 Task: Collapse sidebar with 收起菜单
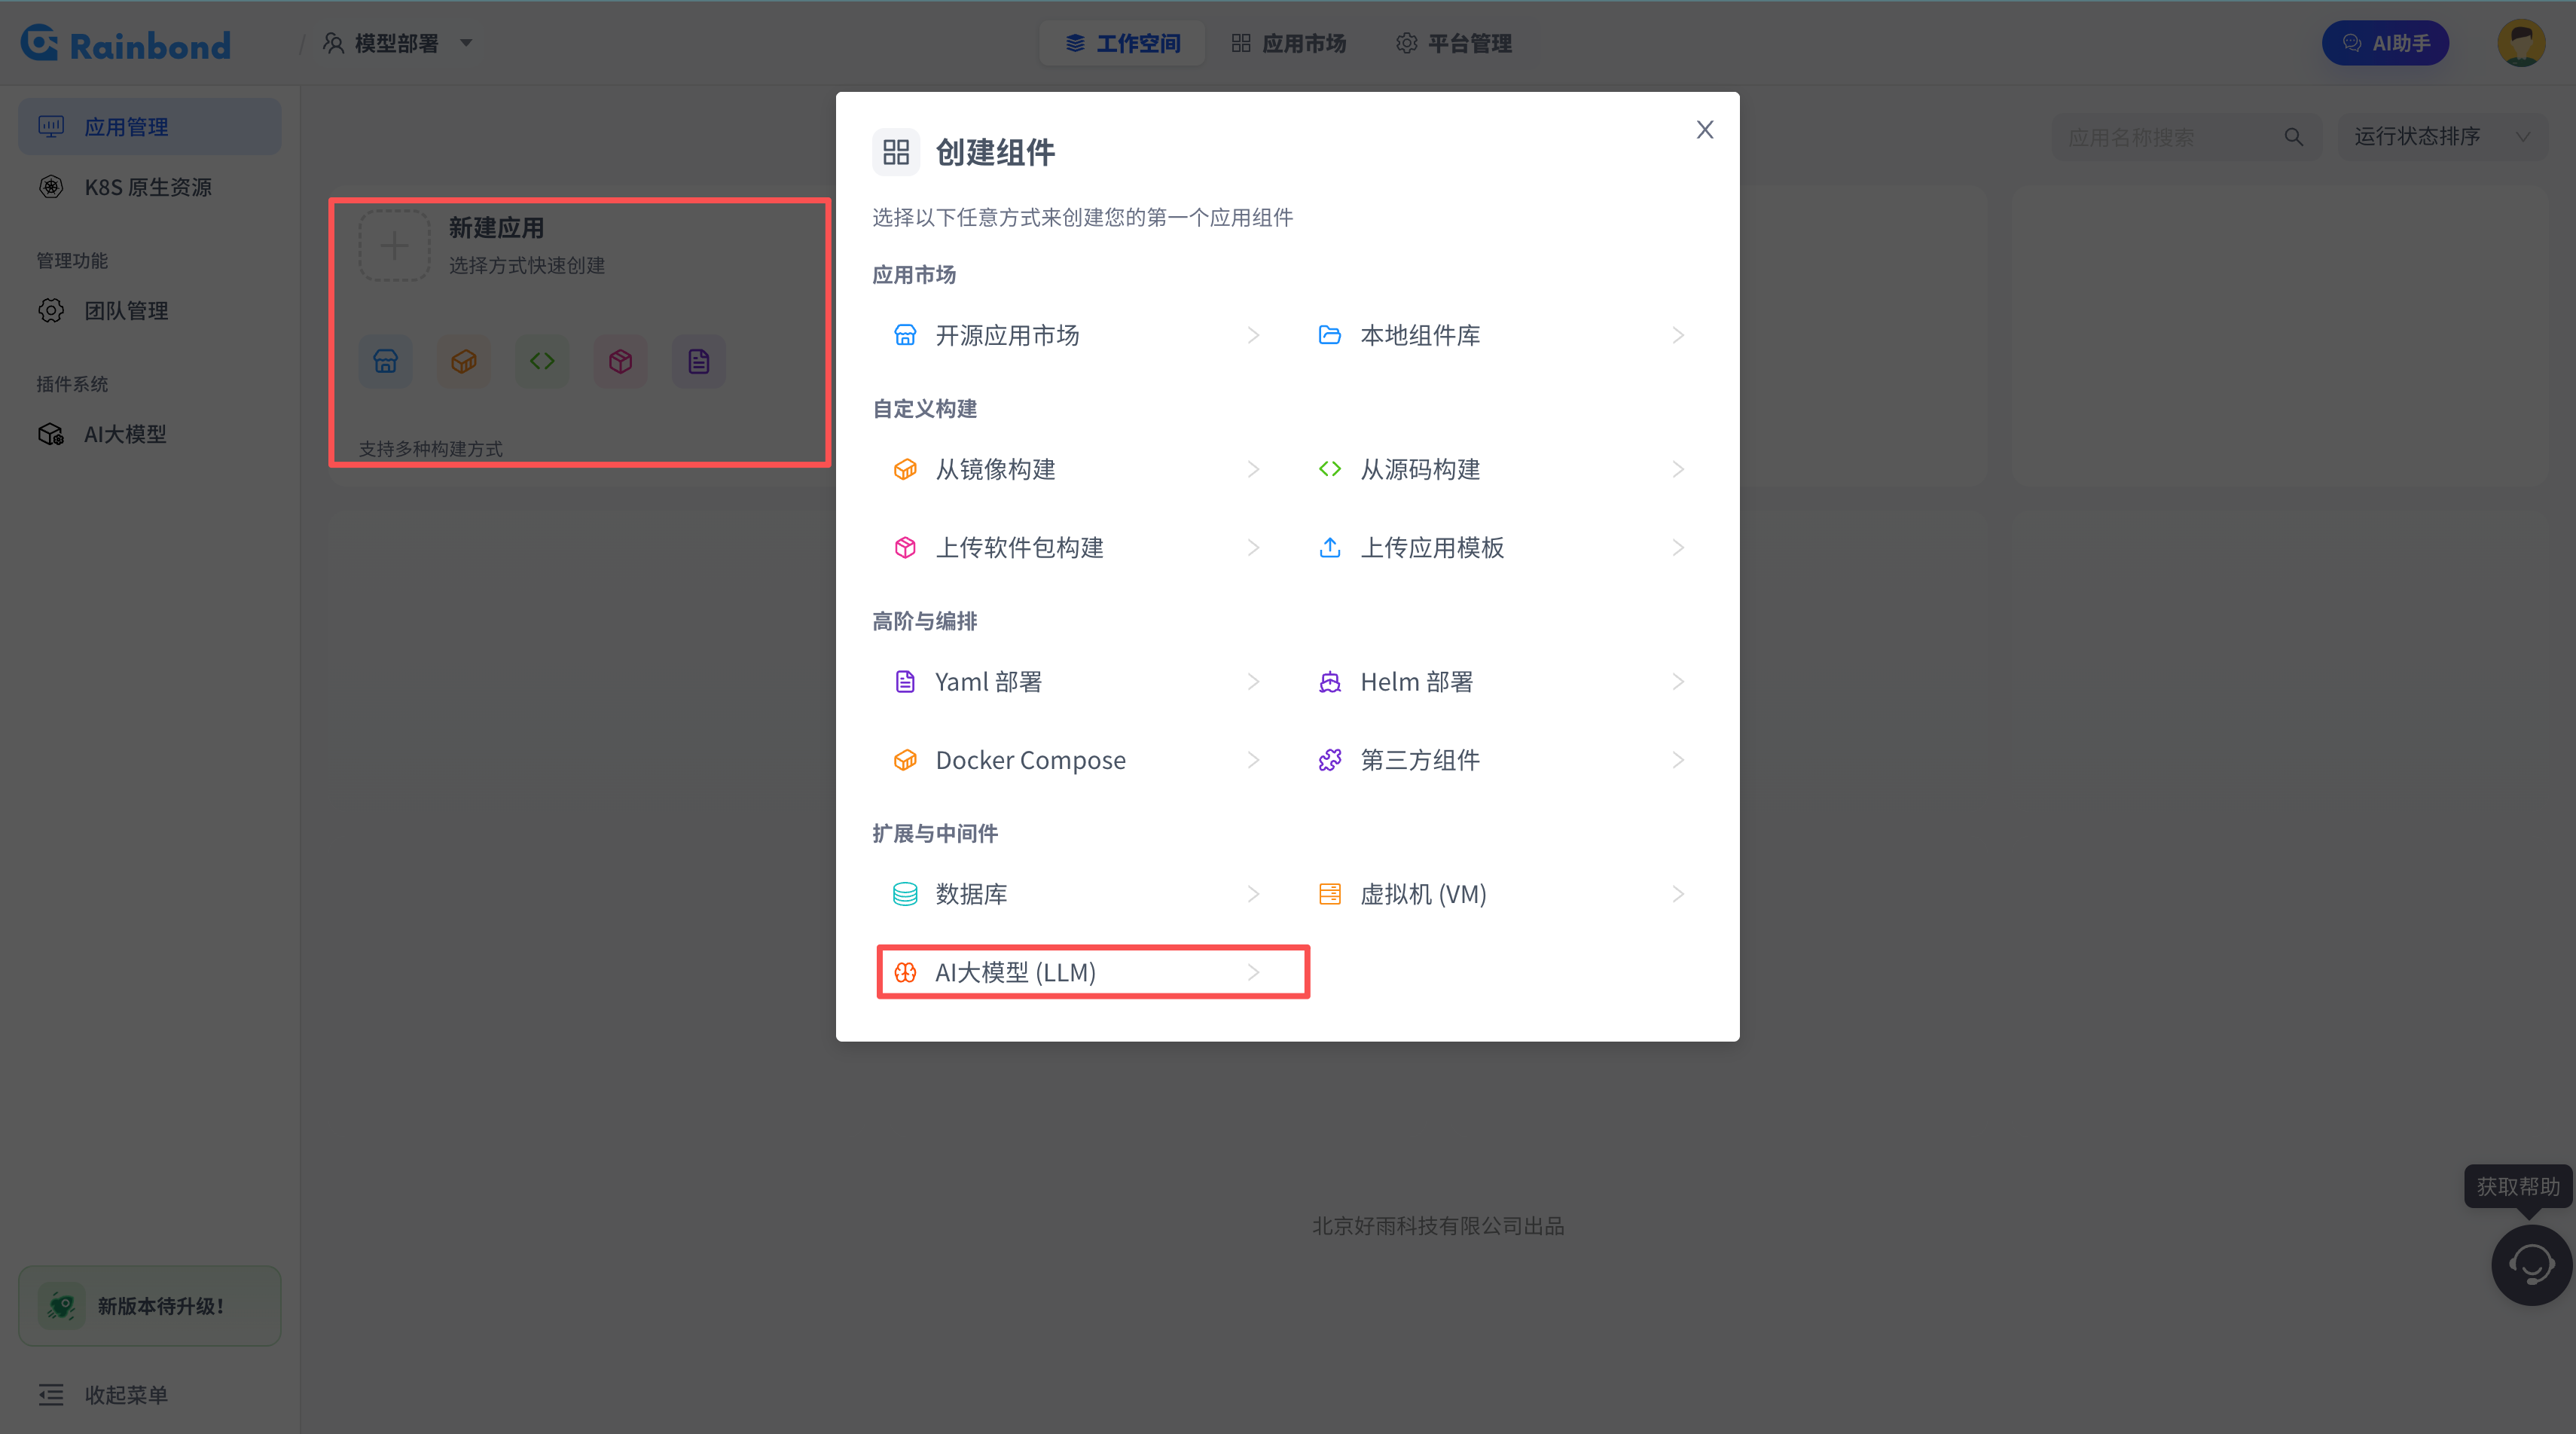(103, 1394)
